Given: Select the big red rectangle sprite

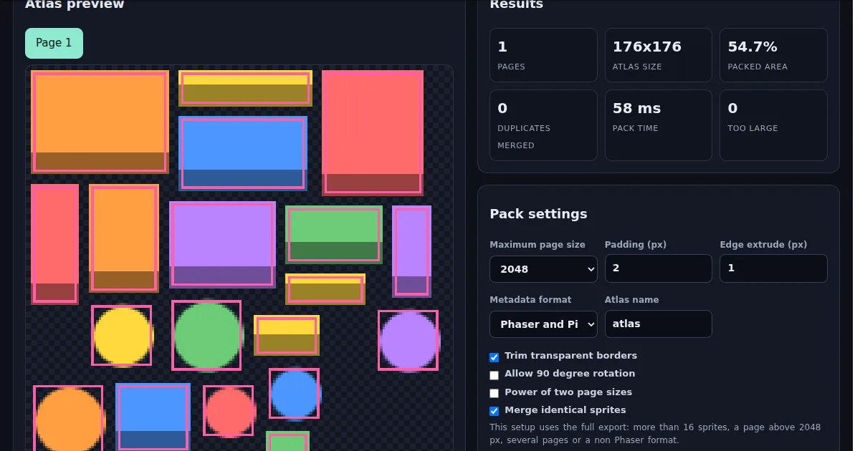Looking at the screenshot, I should 373,132.
